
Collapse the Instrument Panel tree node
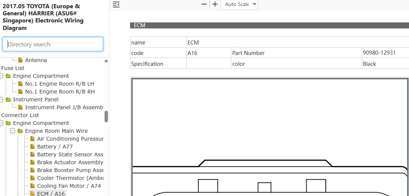1,100
